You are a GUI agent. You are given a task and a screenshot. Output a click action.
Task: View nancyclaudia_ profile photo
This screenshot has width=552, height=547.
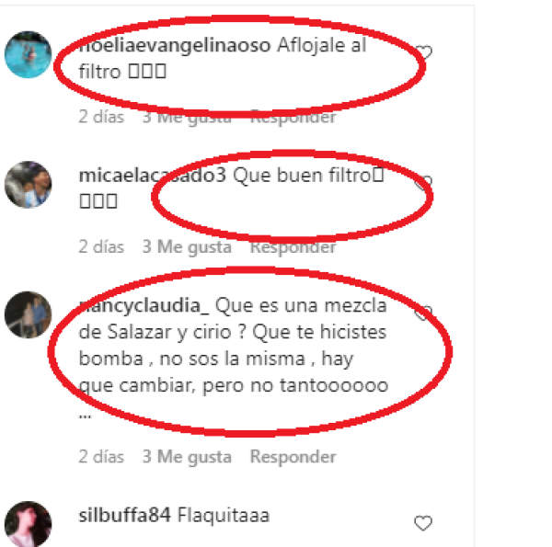[29, 314]
